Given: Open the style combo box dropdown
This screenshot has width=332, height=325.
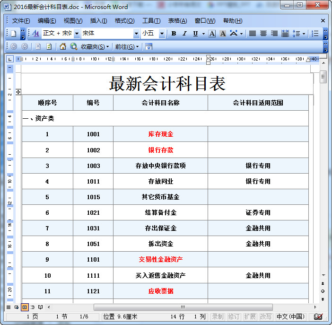Looking at the screenshot, I should pos(77,34).
